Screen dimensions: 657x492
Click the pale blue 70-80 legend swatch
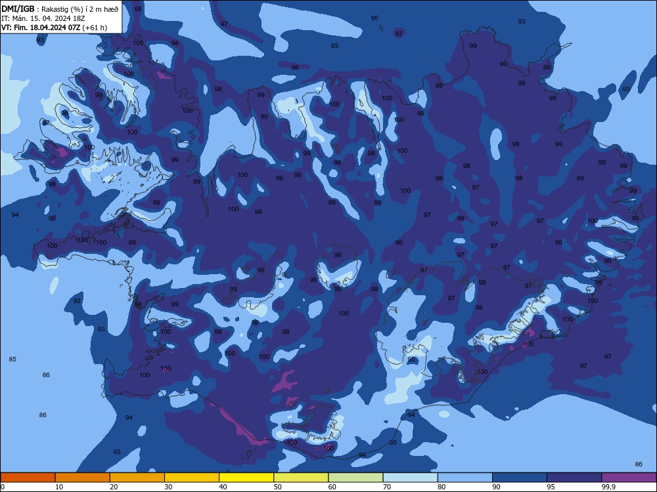tap(410, 478)
